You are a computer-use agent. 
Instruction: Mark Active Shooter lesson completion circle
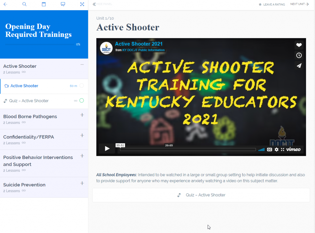coord(82,86)
